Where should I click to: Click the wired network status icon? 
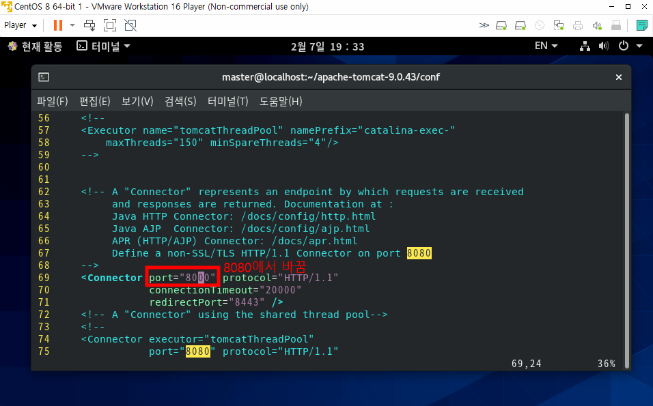tap(585, 46)
